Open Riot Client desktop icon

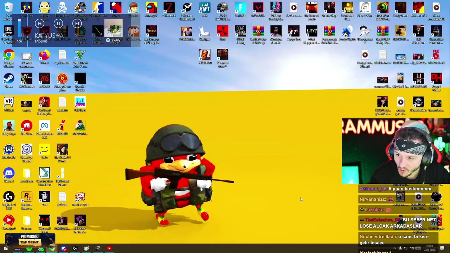[x=27, y=128]
